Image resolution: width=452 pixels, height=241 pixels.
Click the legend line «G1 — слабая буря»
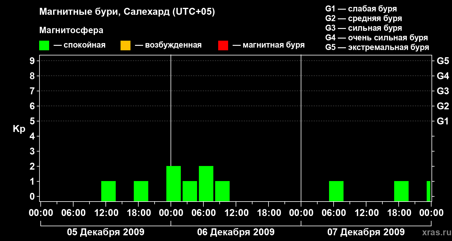pyautogui.click(x=361, y=9)
